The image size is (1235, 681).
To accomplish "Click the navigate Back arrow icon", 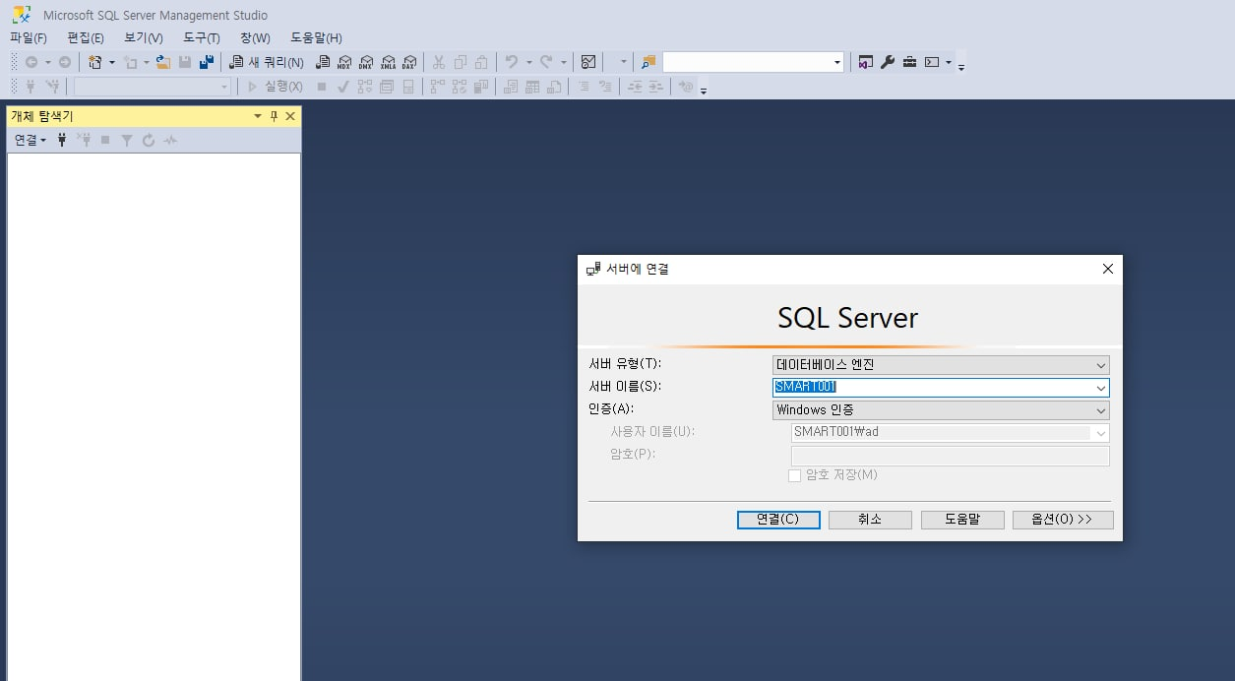I will 31,62.
